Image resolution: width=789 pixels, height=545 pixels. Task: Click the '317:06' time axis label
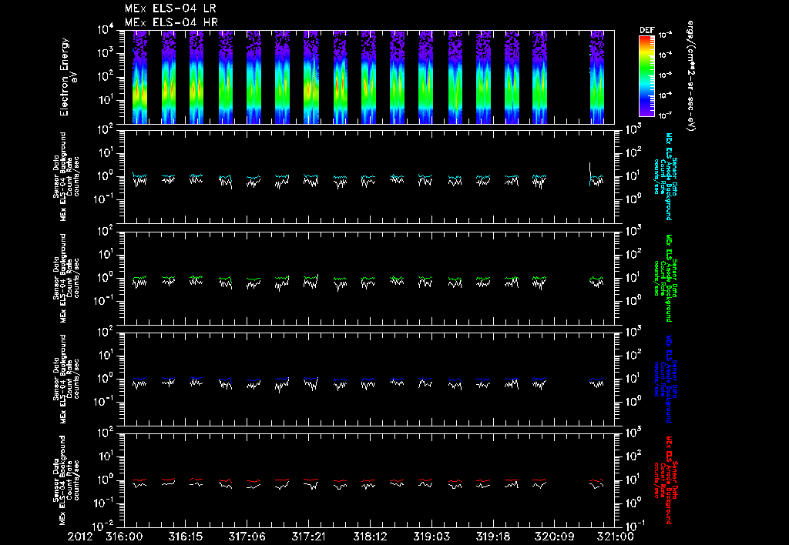(x=247, y=537)
